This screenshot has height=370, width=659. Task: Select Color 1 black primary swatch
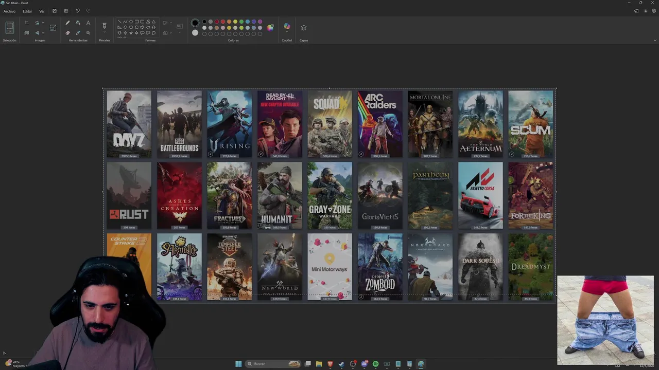[195, 23]
